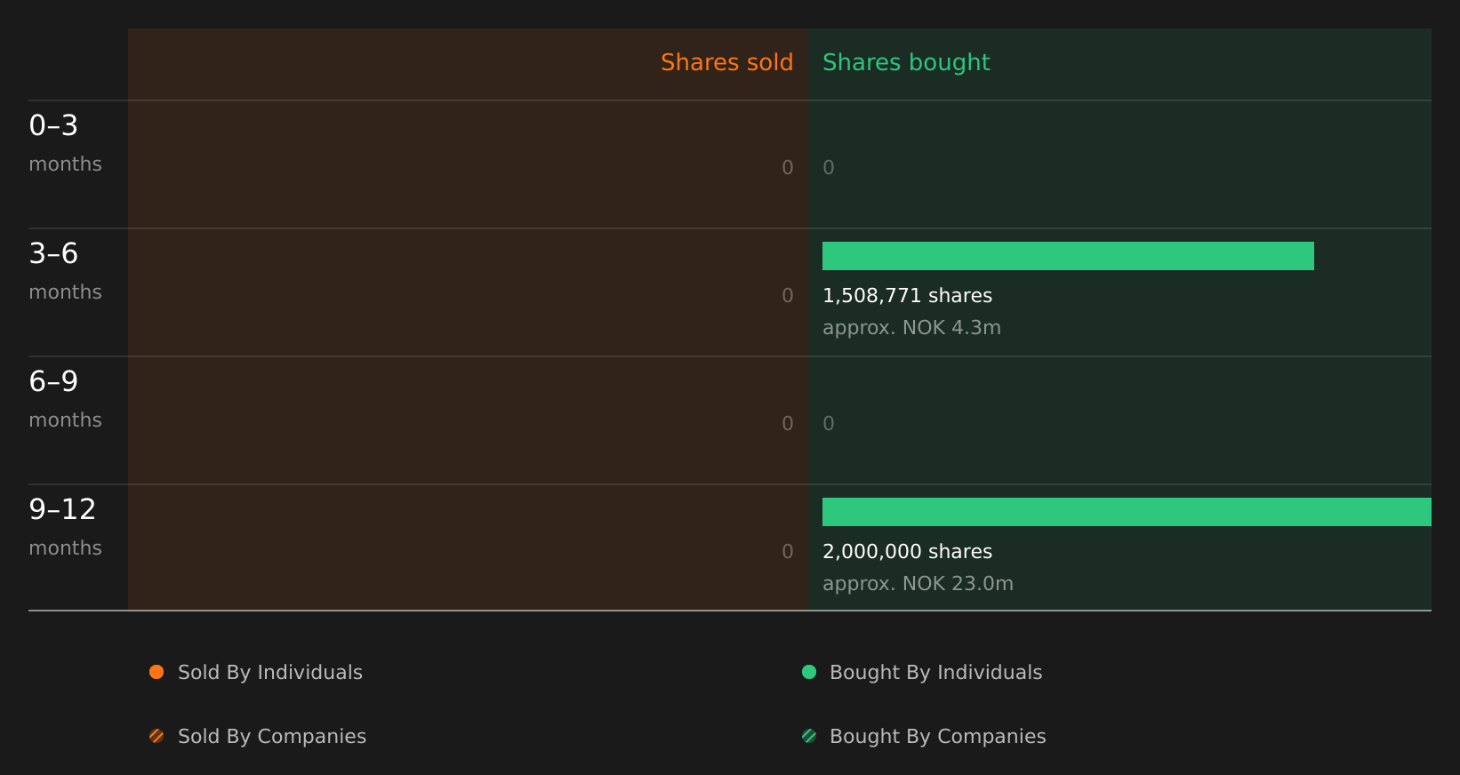Click the orange Sold By Individuals legend dot

(156, 672)
